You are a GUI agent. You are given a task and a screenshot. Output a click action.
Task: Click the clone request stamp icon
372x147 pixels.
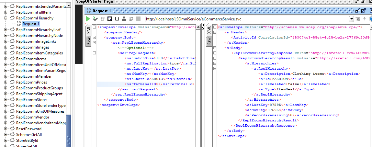124,19
